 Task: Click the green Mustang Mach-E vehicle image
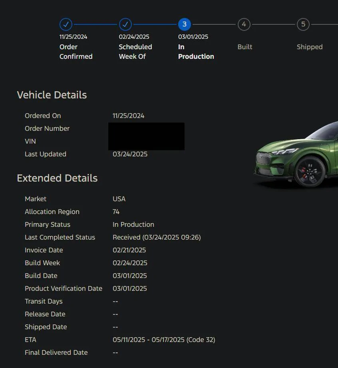point(296,155)
